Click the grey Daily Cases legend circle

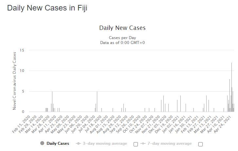(43, 143)
